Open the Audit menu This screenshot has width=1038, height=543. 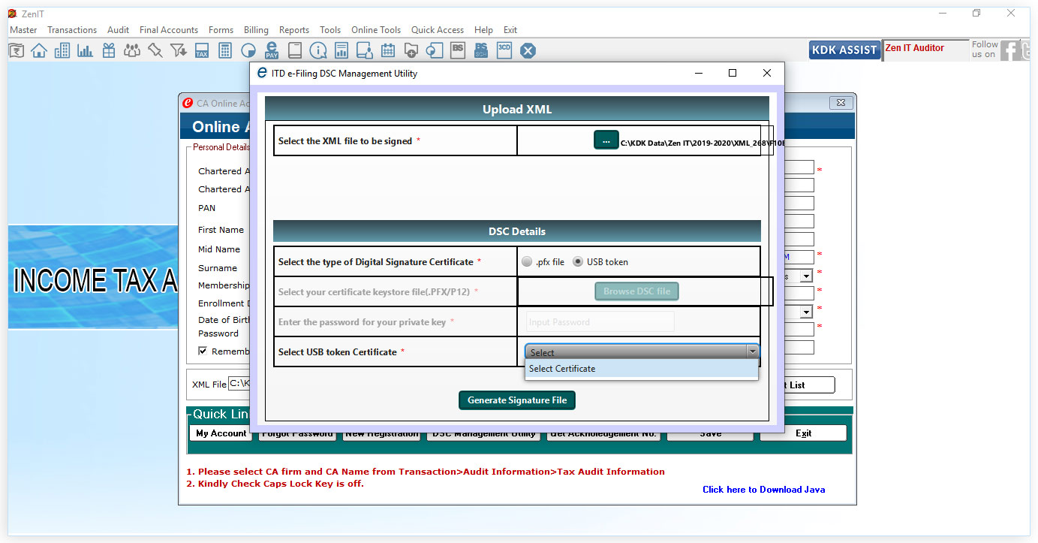tap(119, 30)
